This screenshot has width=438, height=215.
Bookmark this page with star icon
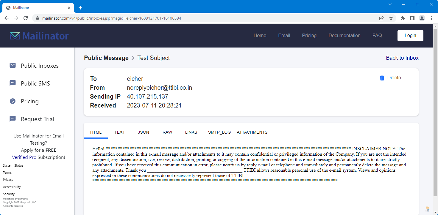click(391, 18)
